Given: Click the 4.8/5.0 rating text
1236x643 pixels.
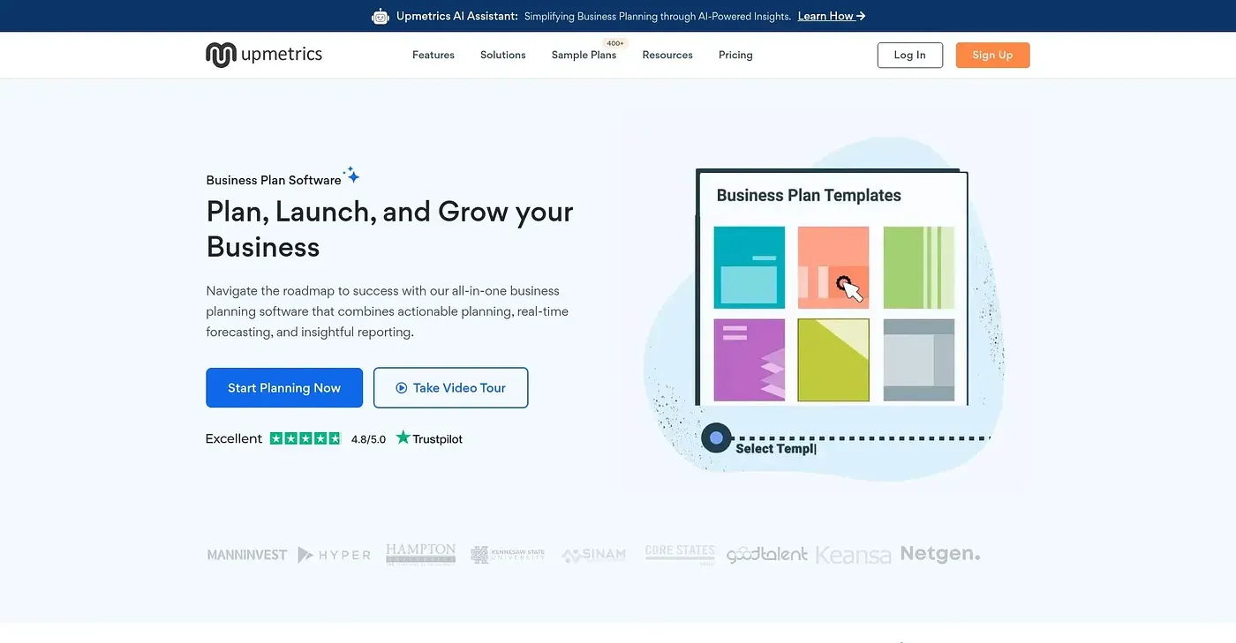Looking at the screenshot, I should (x=369, y=439).
